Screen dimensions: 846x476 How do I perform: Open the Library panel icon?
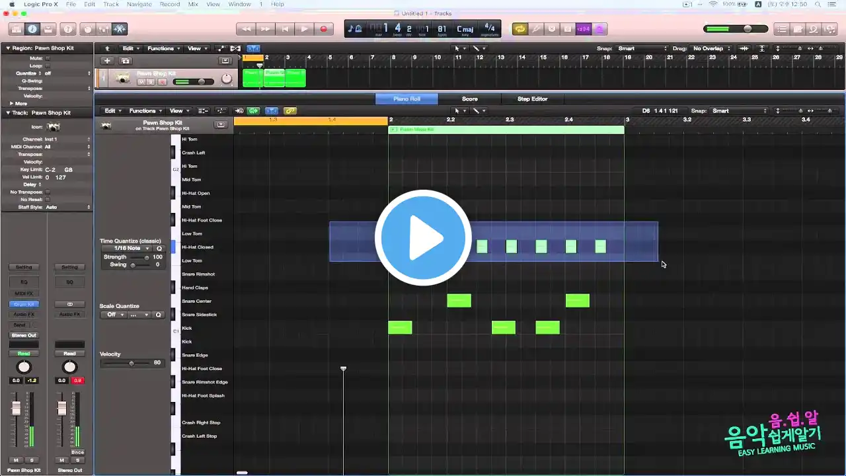pos(16,29)
